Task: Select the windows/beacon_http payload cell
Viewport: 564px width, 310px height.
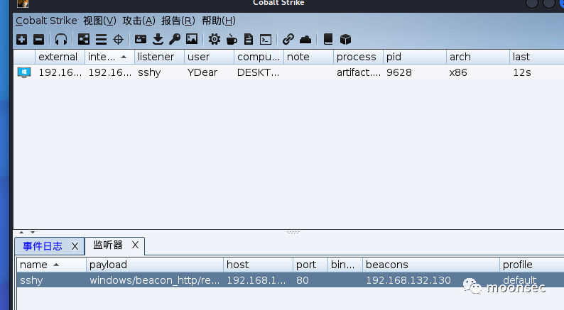Action: click(155, 280)
